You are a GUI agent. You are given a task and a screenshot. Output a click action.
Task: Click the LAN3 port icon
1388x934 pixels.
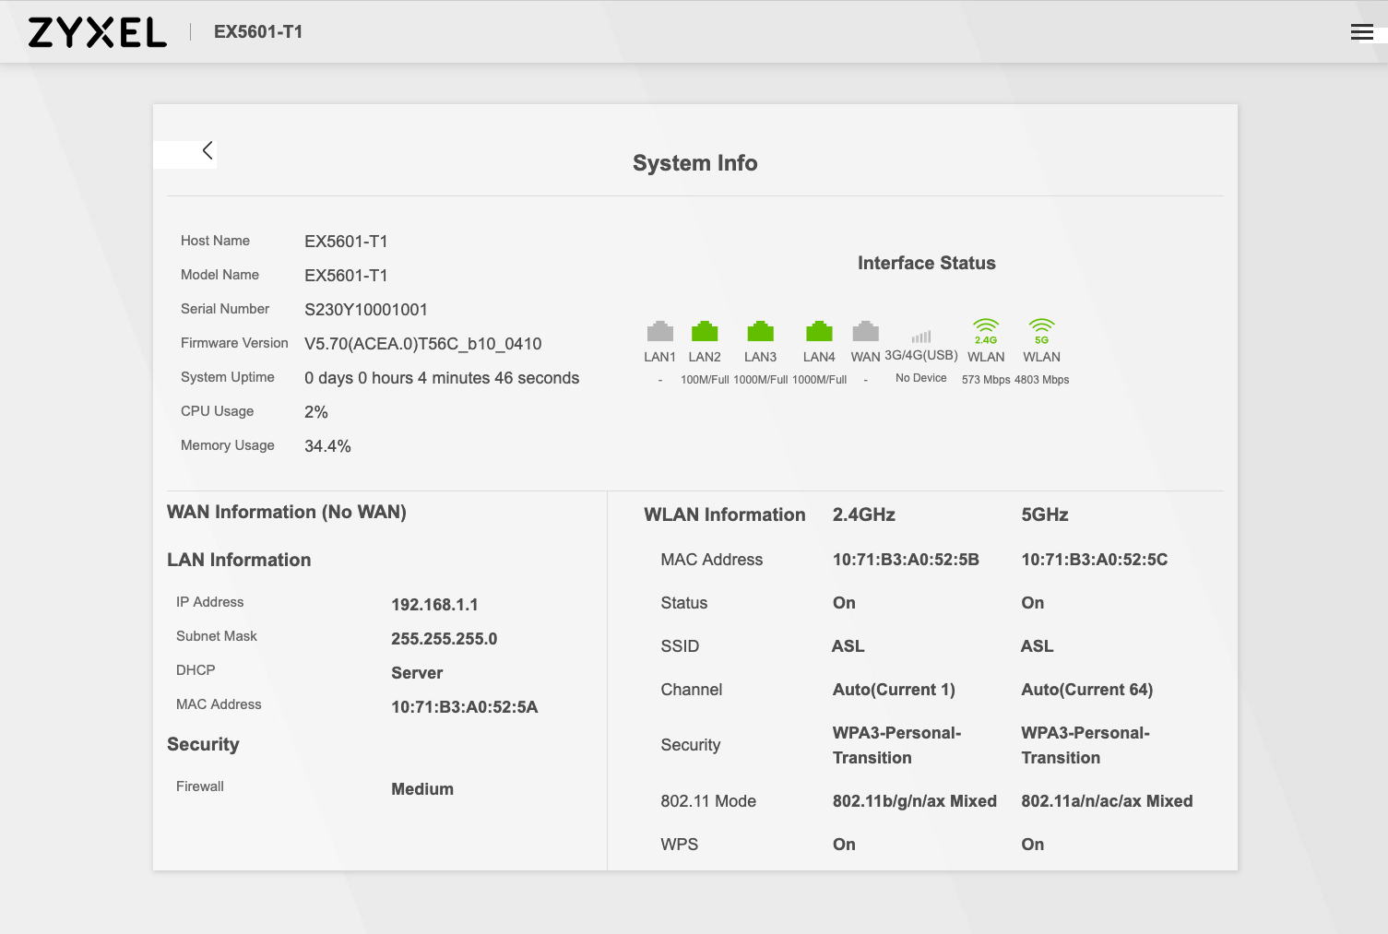point(761,331)
